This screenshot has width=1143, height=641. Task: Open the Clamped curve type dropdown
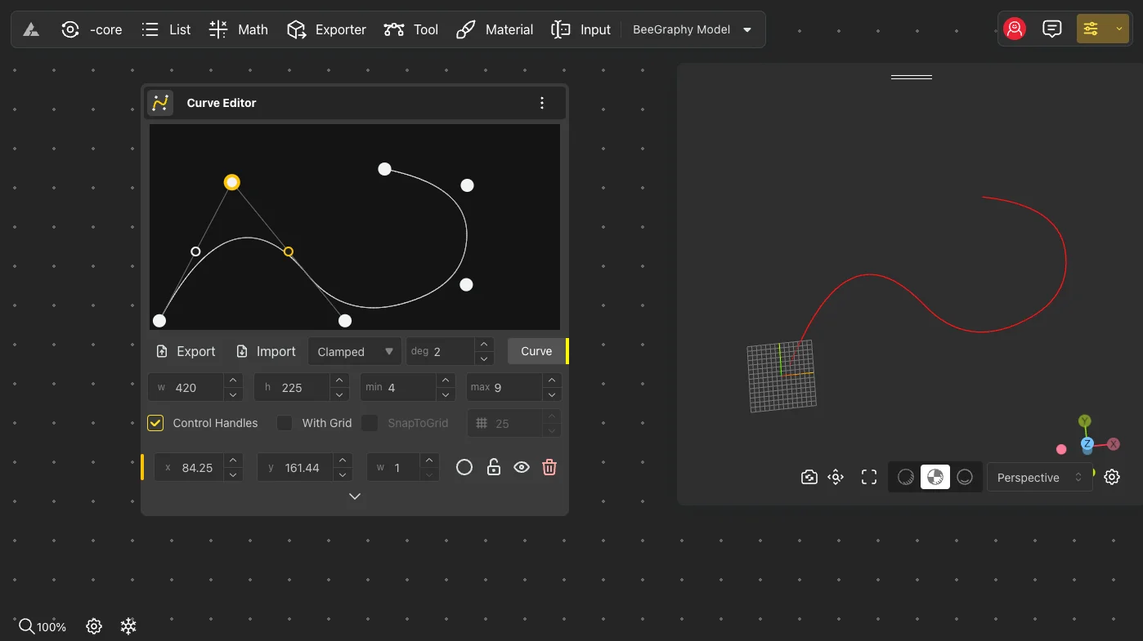(354, 351)
